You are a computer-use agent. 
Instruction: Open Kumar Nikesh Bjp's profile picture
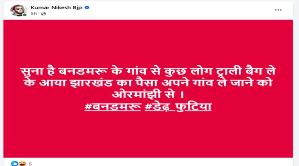point(18,10)
